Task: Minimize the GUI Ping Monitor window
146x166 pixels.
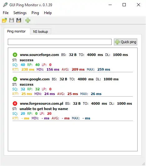Action: (110, 5)
